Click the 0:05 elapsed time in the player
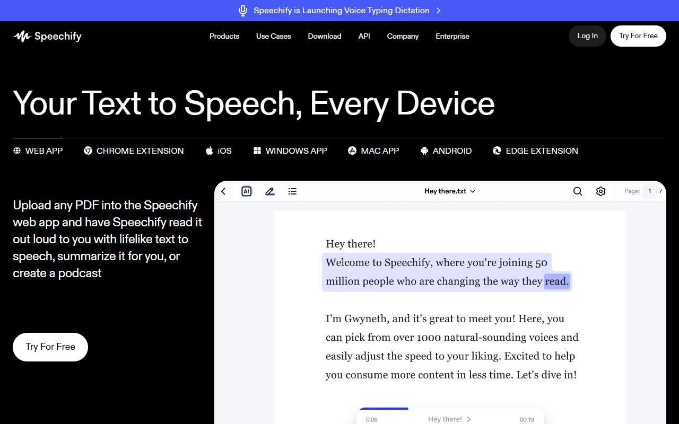 pos(372,420)
